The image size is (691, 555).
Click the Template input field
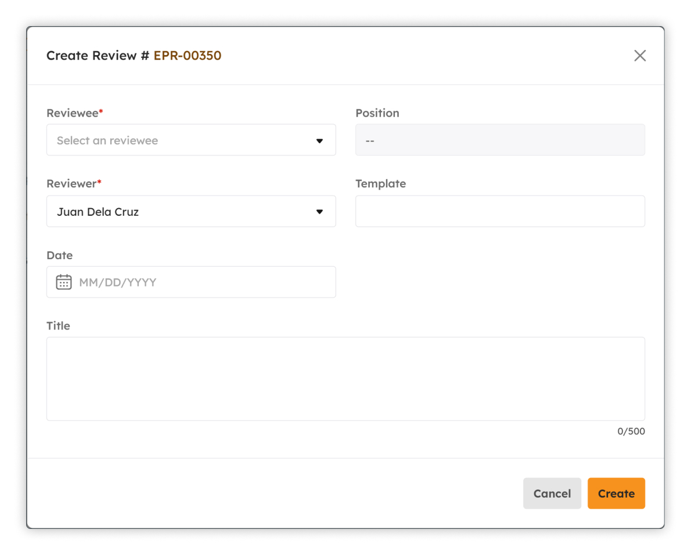point(500,211)
